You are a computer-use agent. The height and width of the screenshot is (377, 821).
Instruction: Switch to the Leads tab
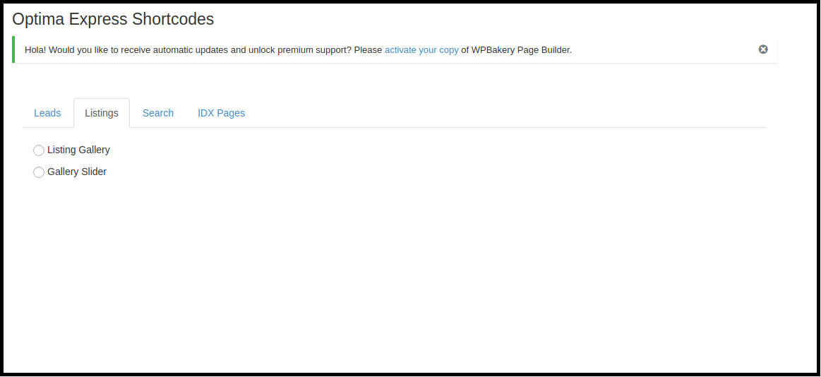47,113
